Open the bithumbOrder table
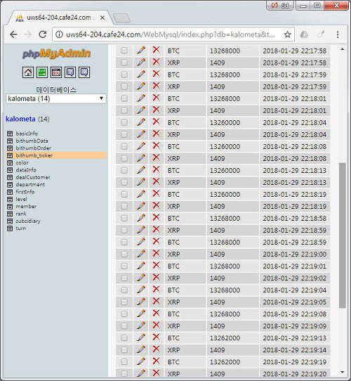The image size is (351, 381). [x=33, y=148]
